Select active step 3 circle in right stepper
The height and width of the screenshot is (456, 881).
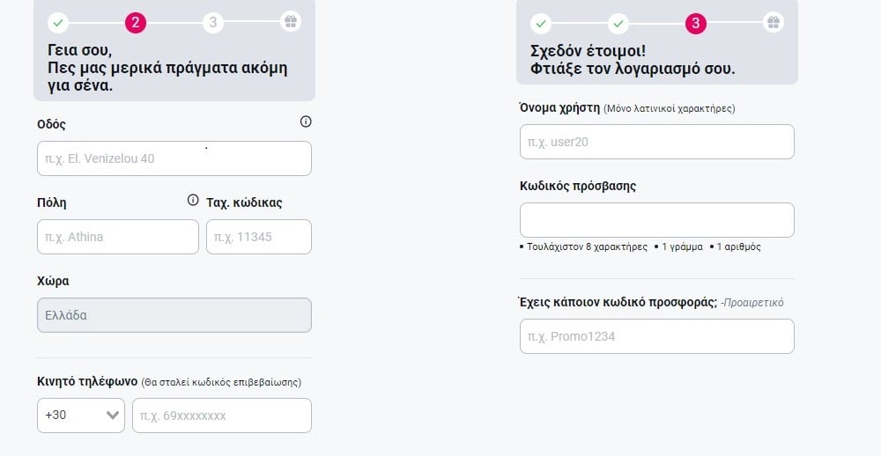[x=696, y=24]
